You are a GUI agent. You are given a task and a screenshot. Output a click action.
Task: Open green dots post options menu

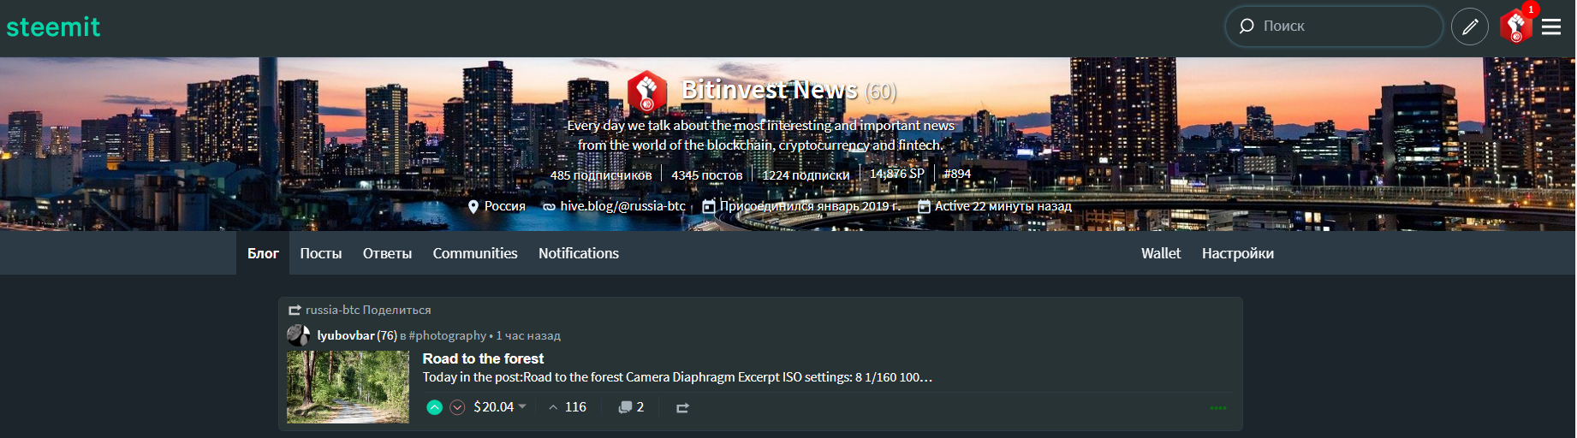1218,408
